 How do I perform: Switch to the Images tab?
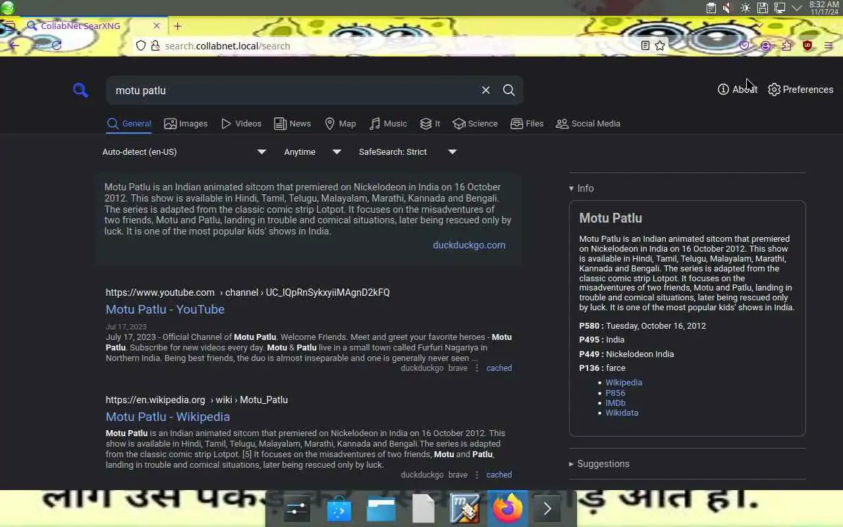(x=186, y=123)
